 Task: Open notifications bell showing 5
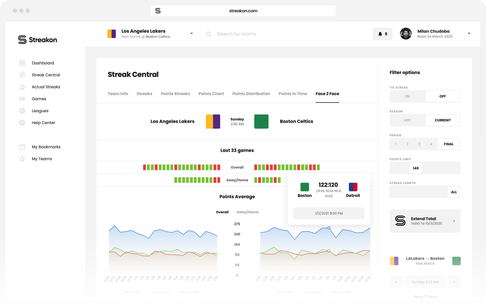(x=383, y=34)
